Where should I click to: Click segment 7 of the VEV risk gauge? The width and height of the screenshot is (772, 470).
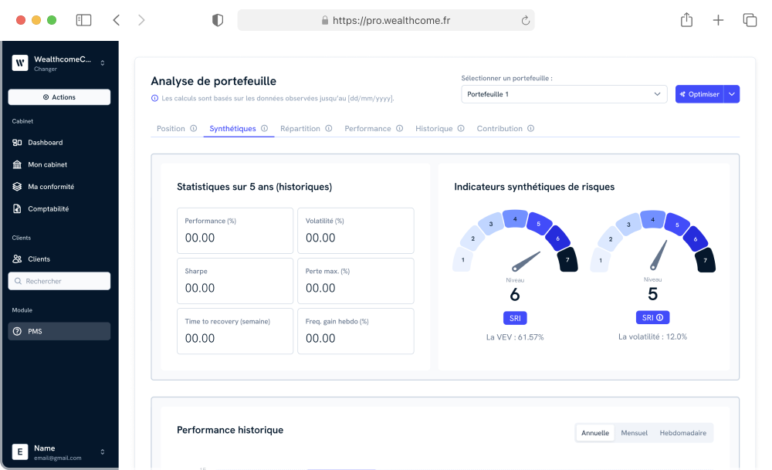pos(567,260)
